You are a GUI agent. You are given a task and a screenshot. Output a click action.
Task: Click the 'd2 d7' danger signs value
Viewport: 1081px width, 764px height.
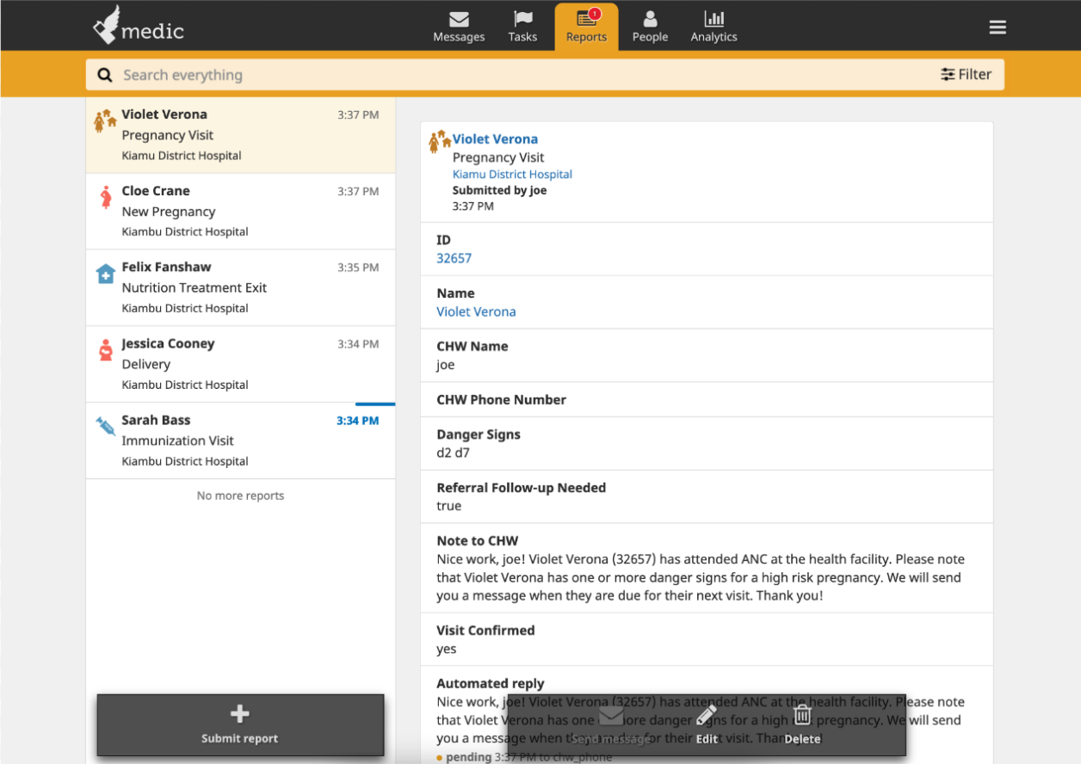pos(453,453)
